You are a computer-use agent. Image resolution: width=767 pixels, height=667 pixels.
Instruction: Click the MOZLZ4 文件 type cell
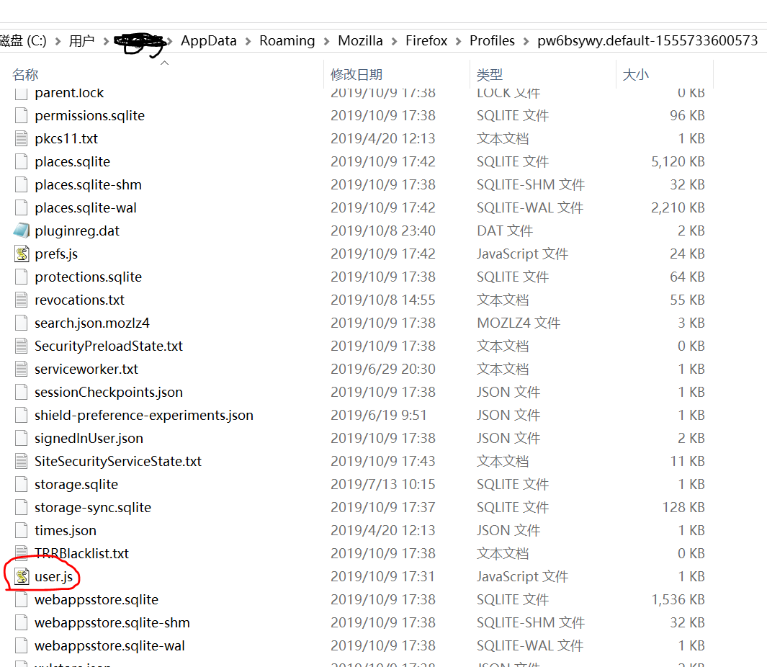pos(519,323)
